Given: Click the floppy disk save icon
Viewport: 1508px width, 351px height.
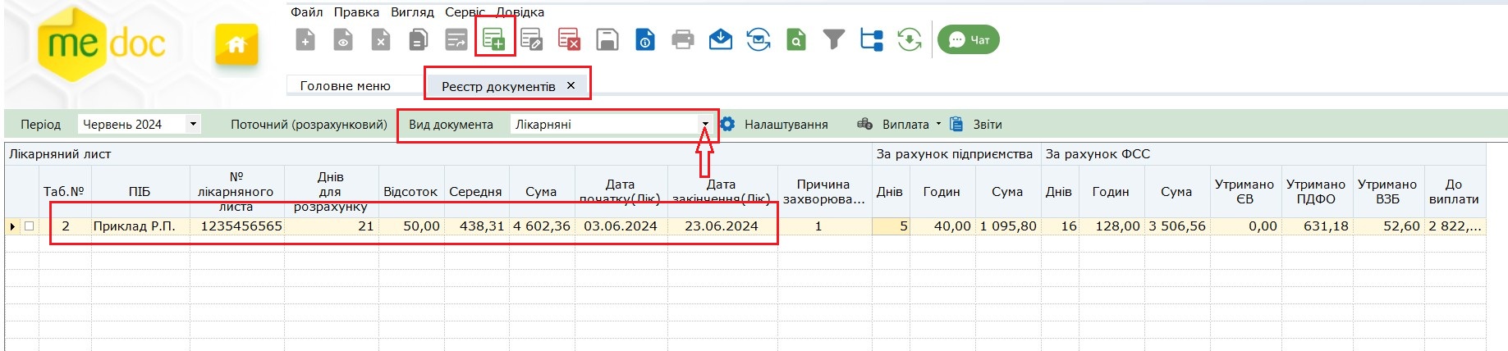Looking at the screenshot, I should click(607, 39).
